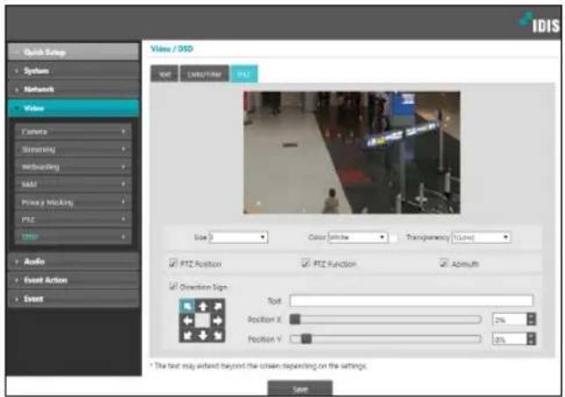Select the left direction arrow

pos(187,321)
